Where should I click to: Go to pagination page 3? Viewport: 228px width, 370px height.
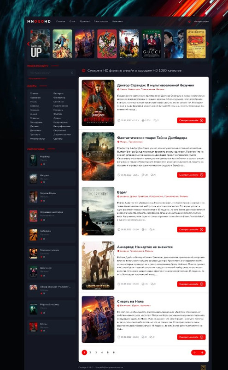click(96, 352)
